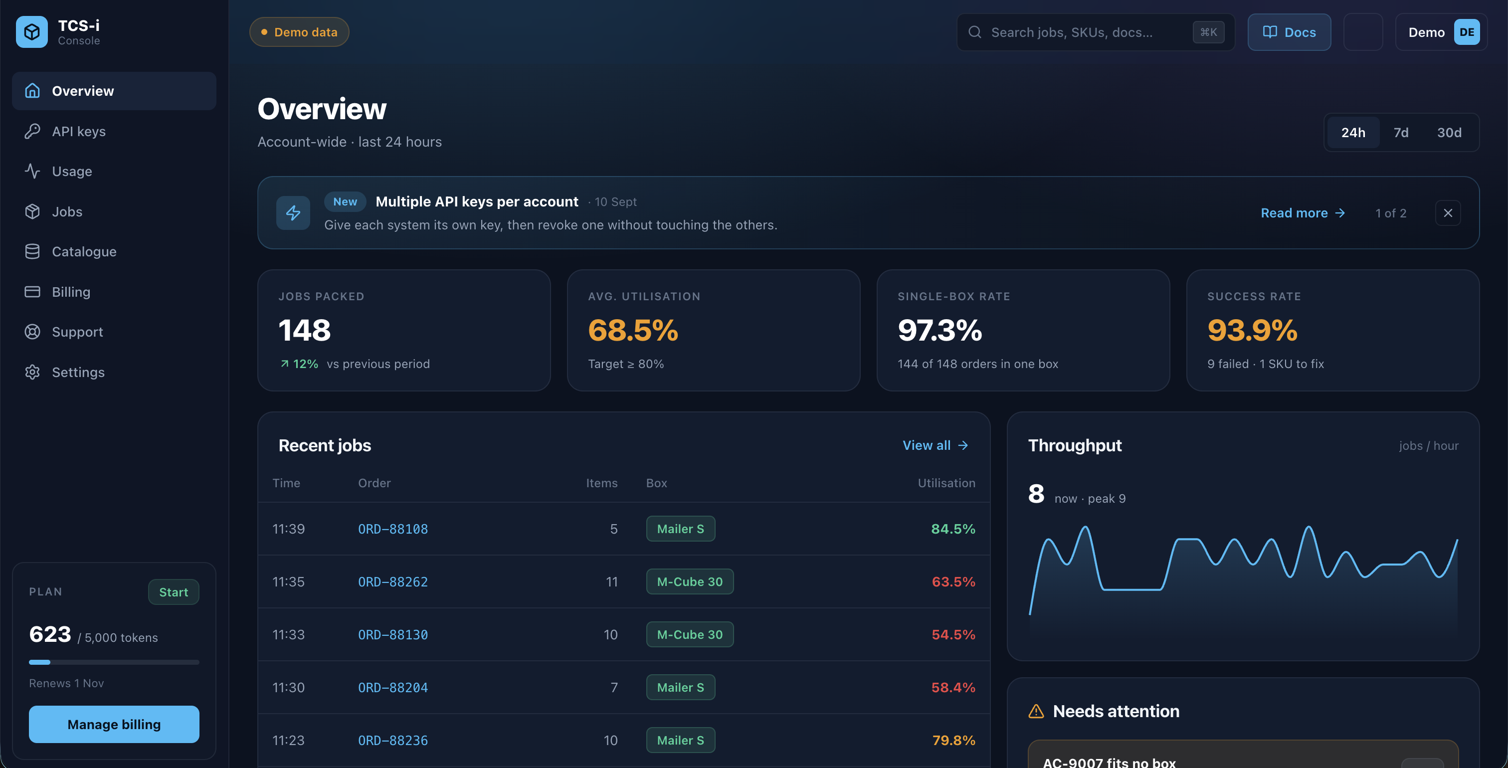Click the Usage activity icon
Viewport: 1508px width, 768px height.
tap(32, 171)
